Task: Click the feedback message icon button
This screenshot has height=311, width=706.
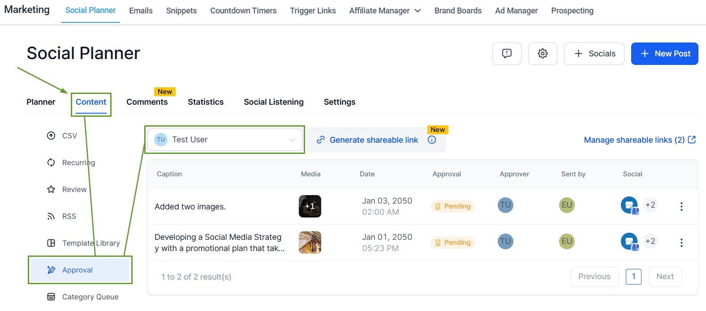Action: coord(507,54)
